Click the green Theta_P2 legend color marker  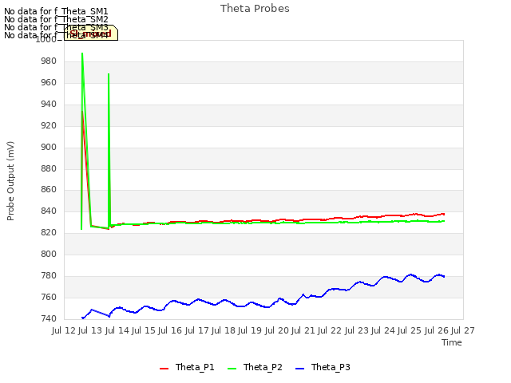232,369
